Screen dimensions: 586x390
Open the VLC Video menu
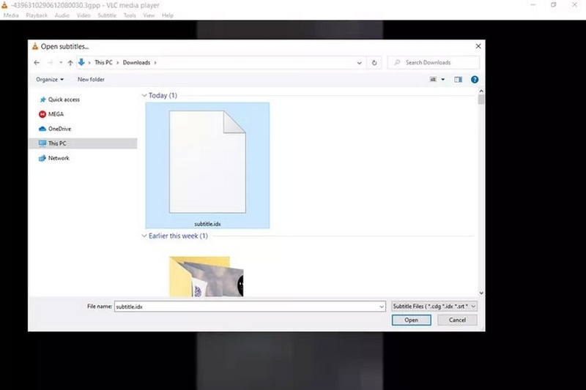coord(84,15)
